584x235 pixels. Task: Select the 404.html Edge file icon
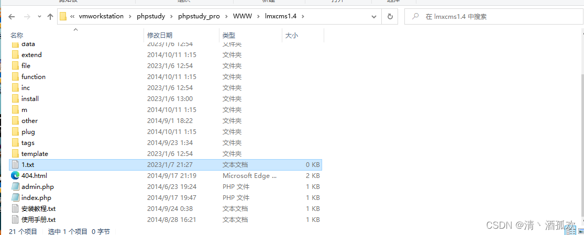click(15, 176)
